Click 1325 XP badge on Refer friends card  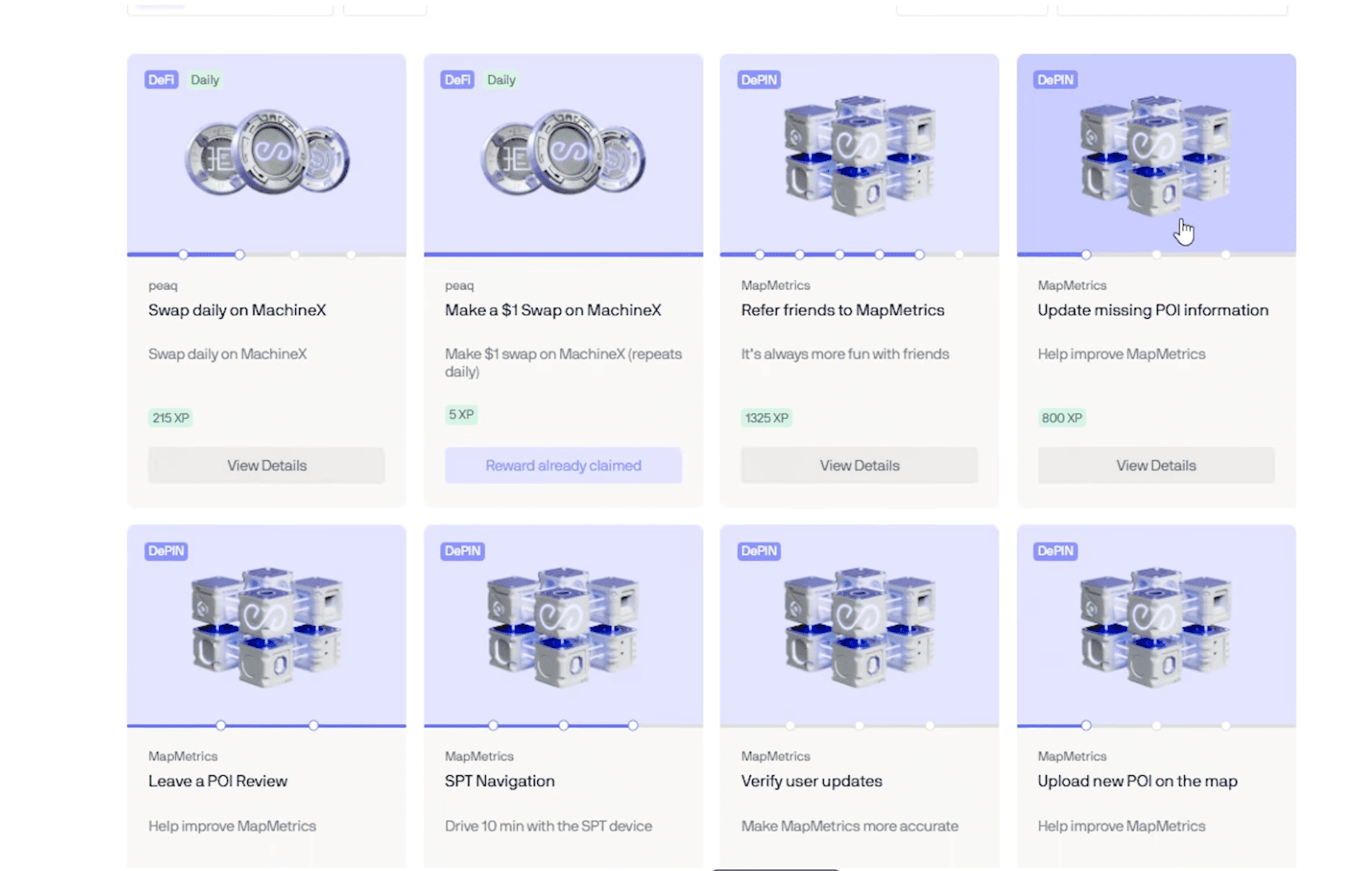pos(767,418)
